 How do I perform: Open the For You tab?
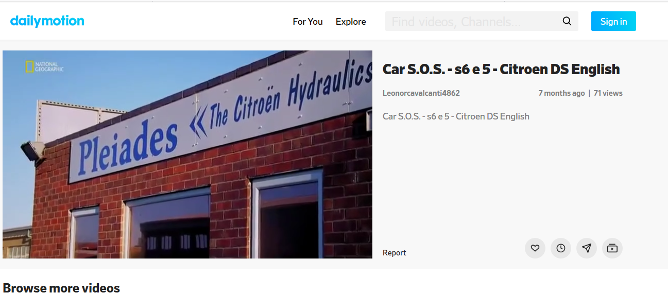tap(307, 22)
